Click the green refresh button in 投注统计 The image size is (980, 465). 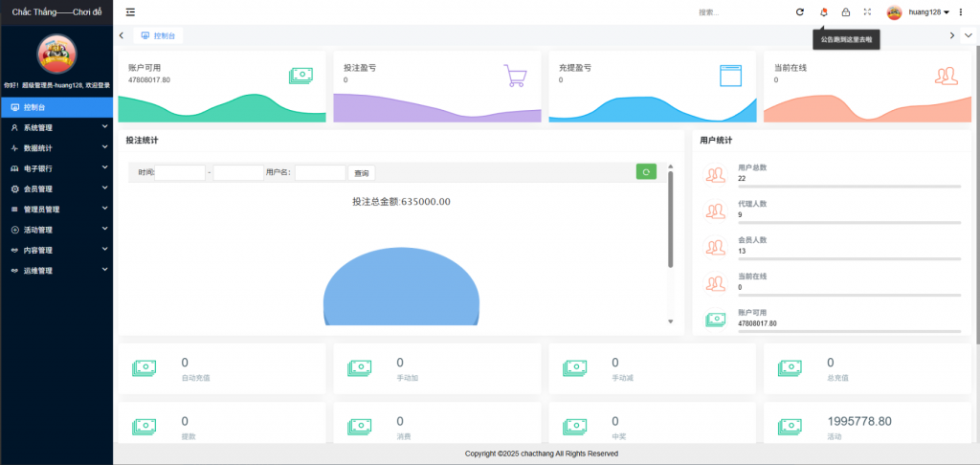coord(646,172)
